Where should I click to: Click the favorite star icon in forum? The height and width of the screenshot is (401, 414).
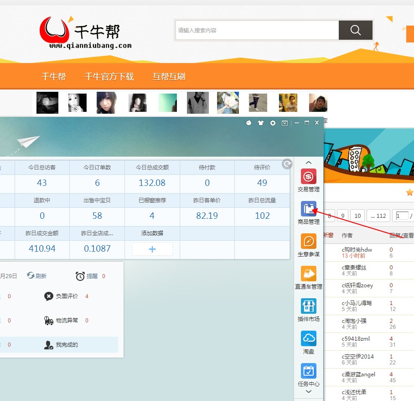click(x=409, y=192)
